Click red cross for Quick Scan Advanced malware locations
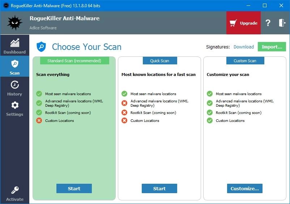 click(124, 103)
